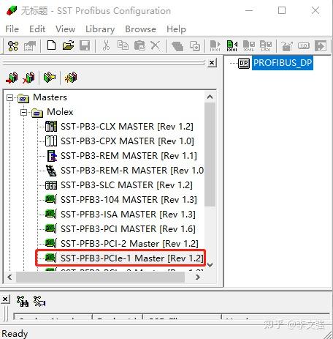Collapse the Masters tree folder

9,98
